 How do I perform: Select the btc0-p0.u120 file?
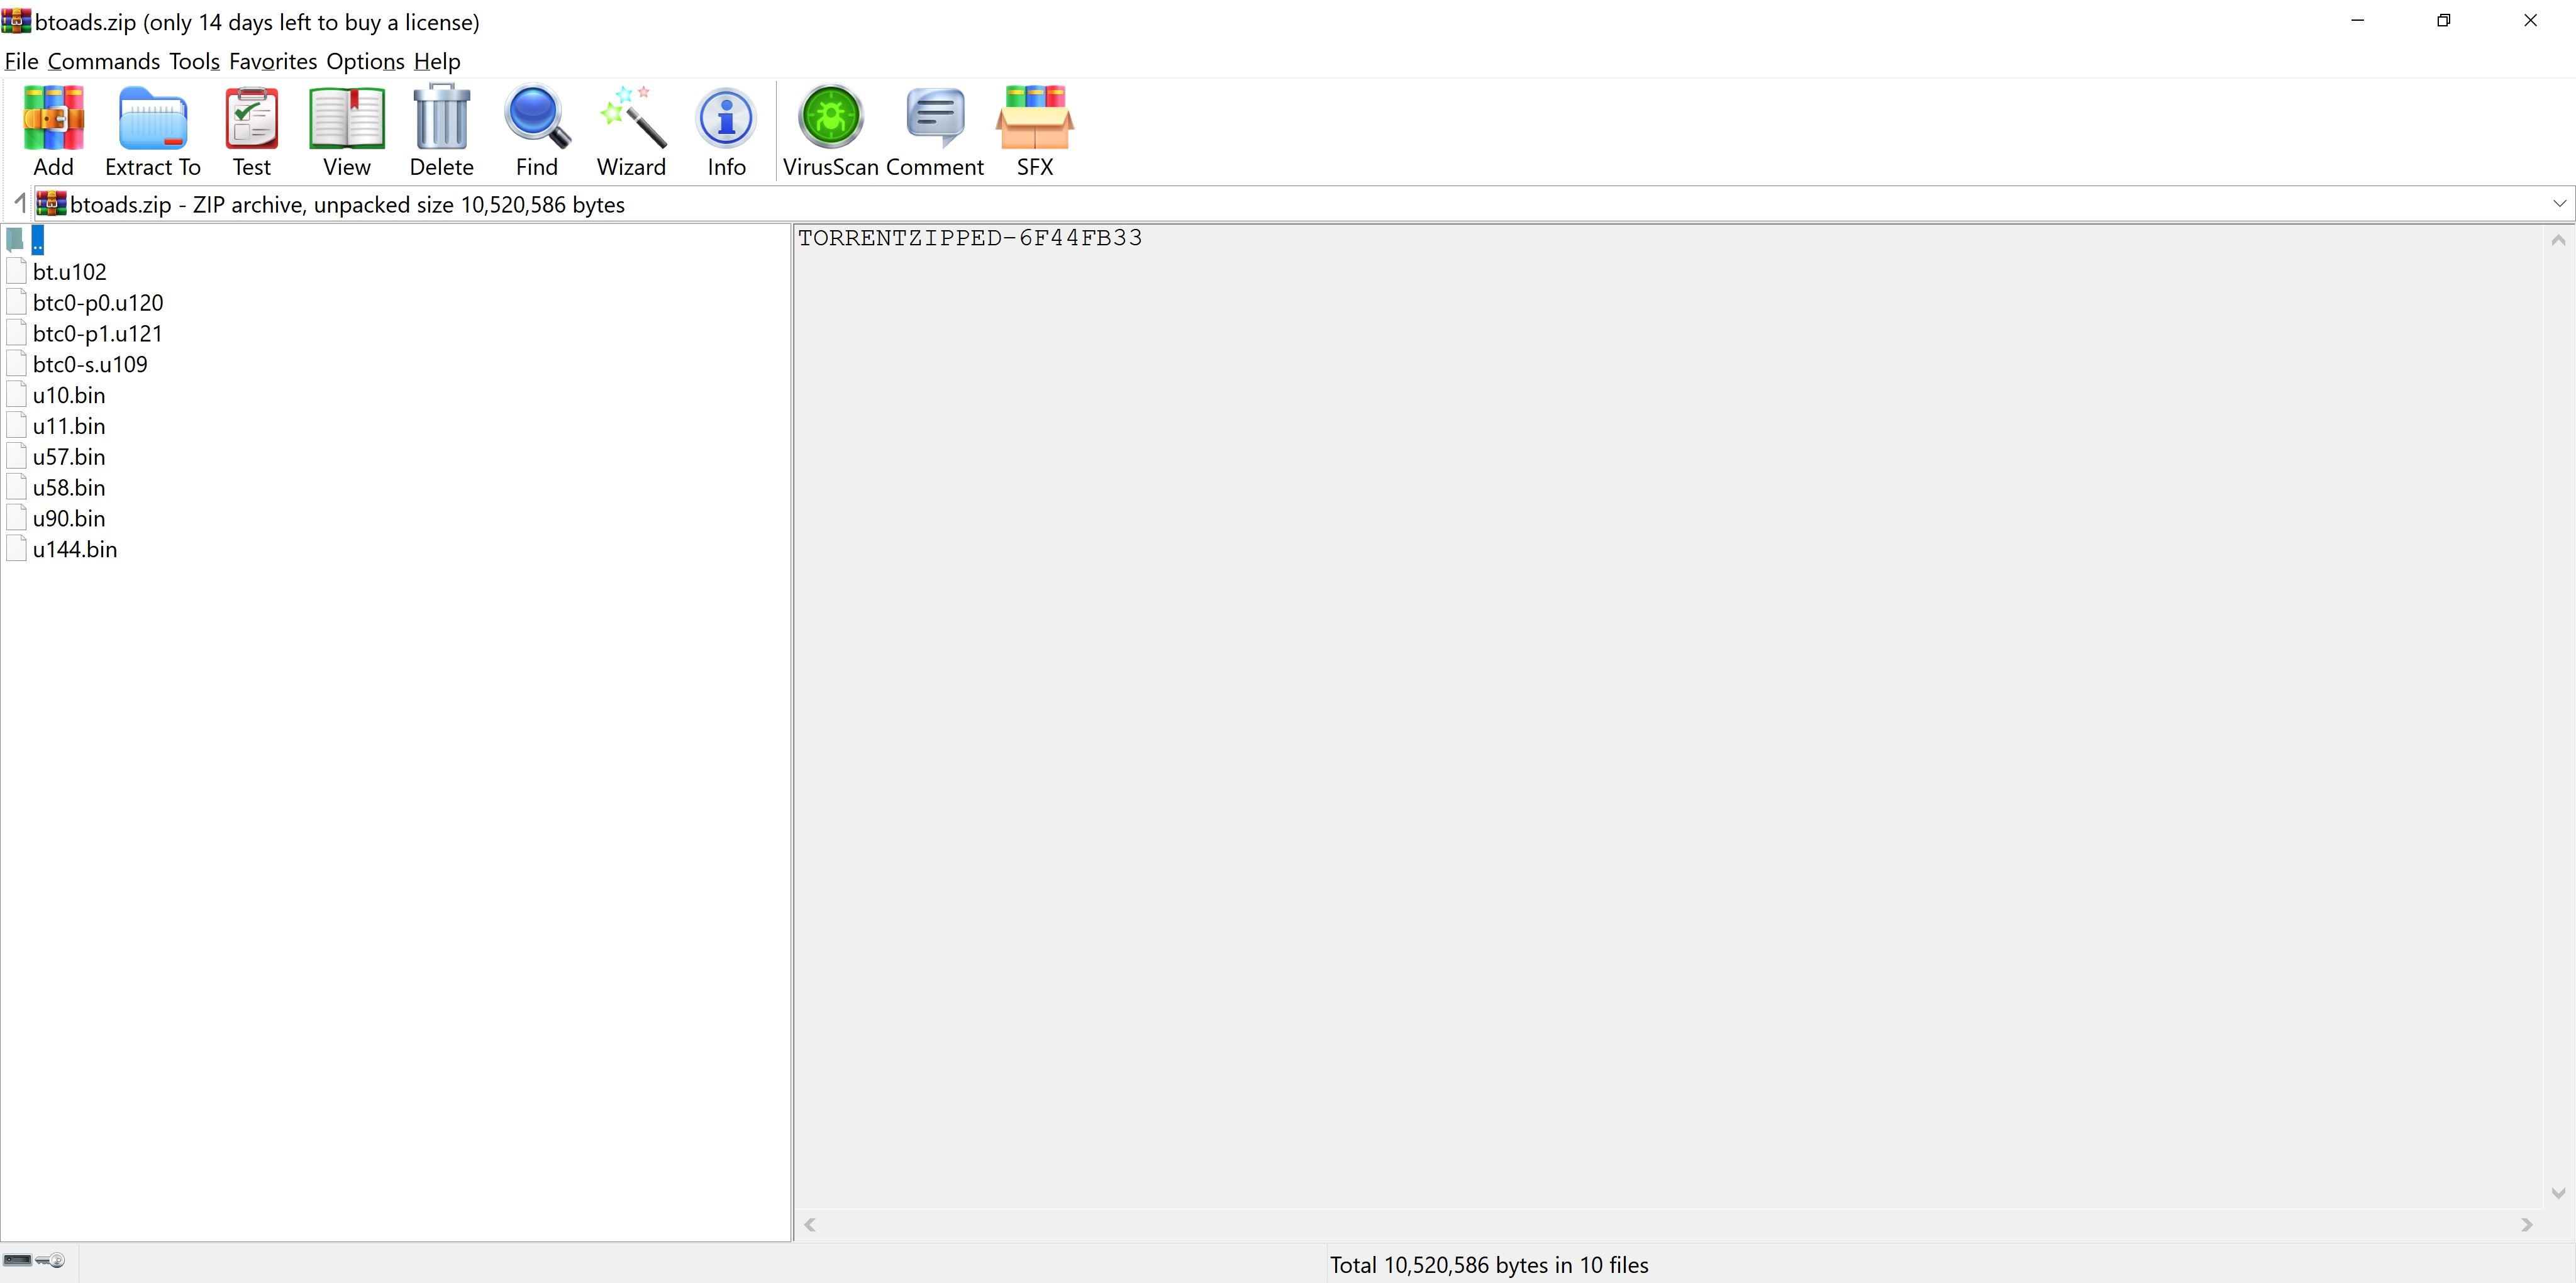pyautogui.click(x=98, y=303)
